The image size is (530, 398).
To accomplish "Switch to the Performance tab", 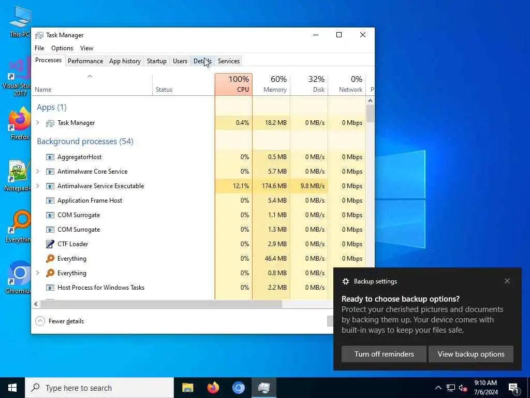I will [x=85, y=61].
